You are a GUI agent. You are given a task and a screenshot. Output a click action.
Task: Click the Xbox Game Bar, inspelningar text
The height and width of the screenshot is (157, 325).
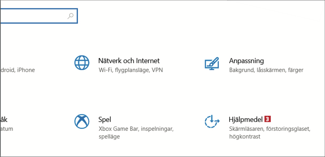click(136, 128)
